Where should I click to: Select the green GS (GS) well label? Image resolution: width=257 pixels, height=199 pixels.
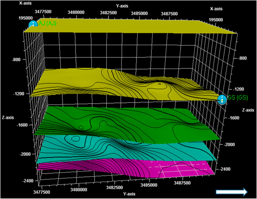238,98
